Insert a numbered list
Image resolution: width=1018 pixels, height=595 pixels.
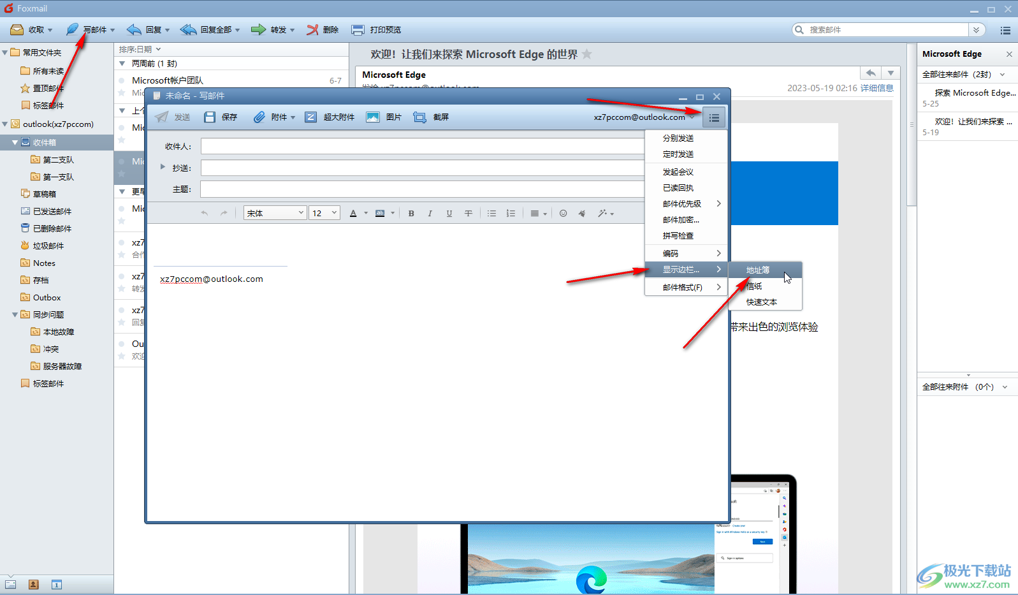tap(511, 214)
